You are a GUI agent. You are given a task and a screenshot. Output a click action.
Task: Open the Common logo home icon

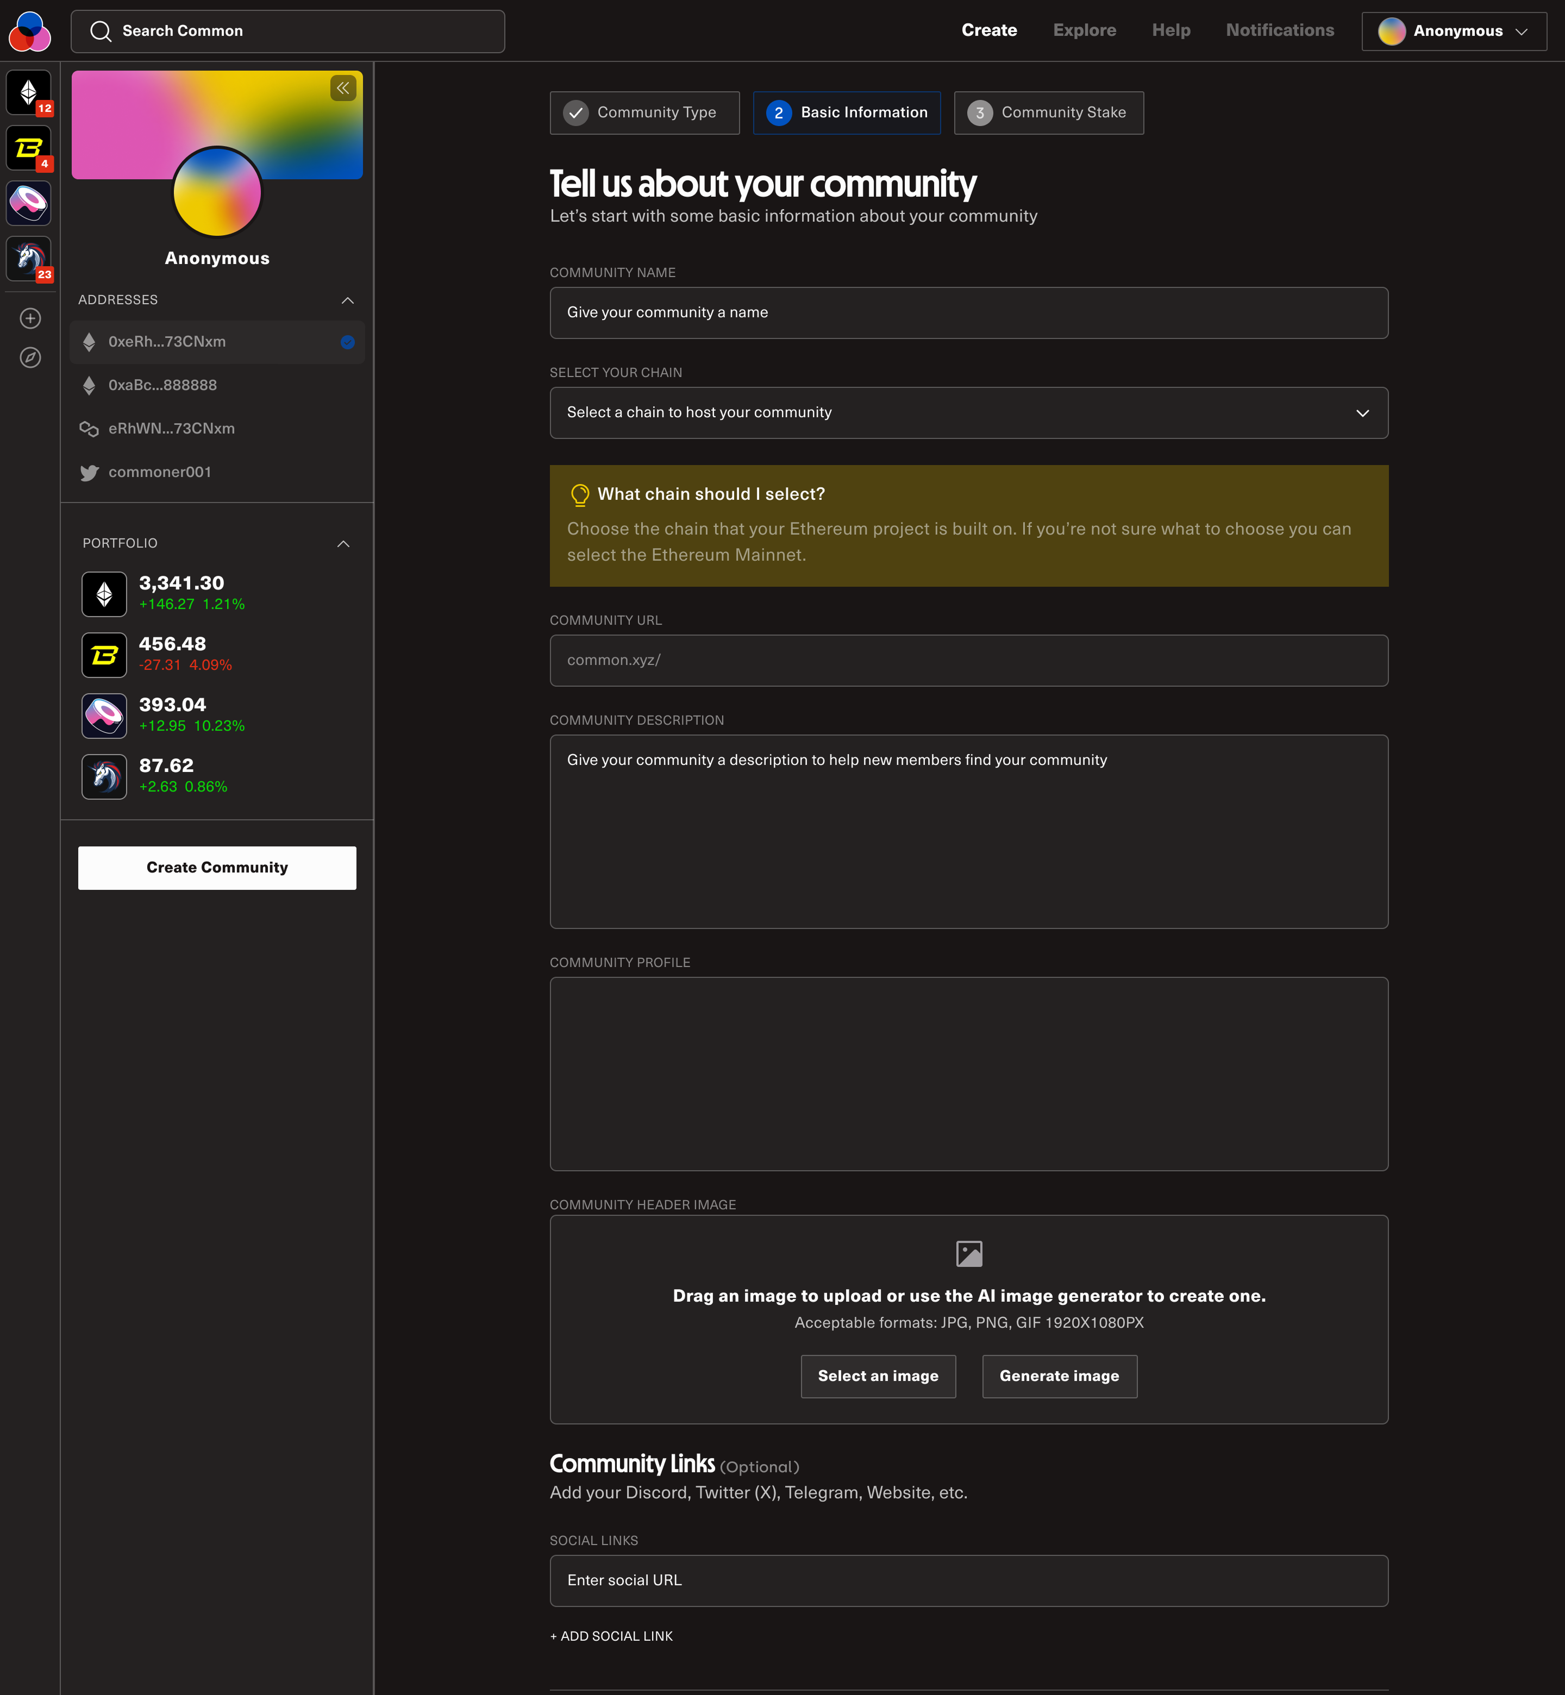[30, 30]
